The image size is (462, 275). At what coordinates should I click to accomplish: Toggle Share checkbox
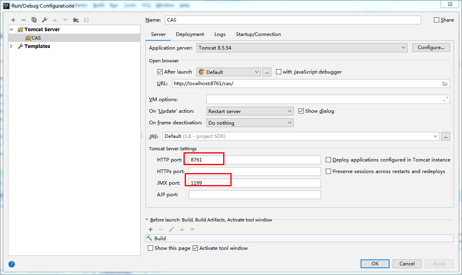click(x=437, y=20)
